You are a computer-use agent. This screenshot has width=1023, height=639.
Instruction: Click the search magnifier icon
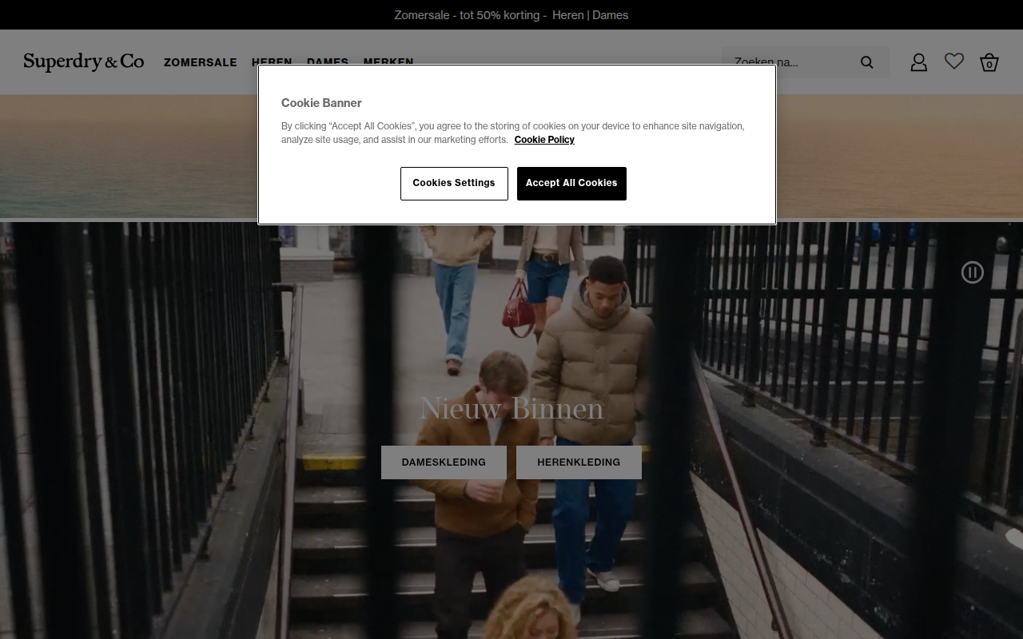(866, 62)
